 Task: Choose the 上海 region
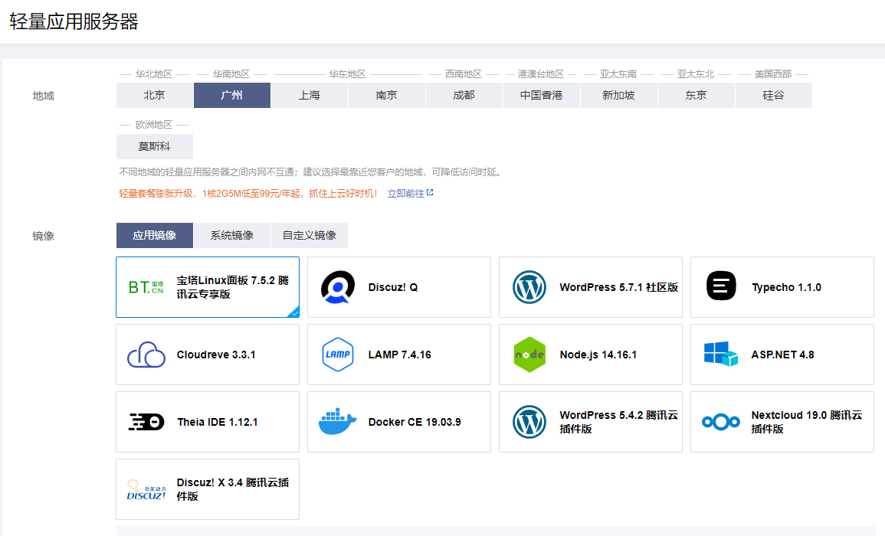tap(310, 96)
